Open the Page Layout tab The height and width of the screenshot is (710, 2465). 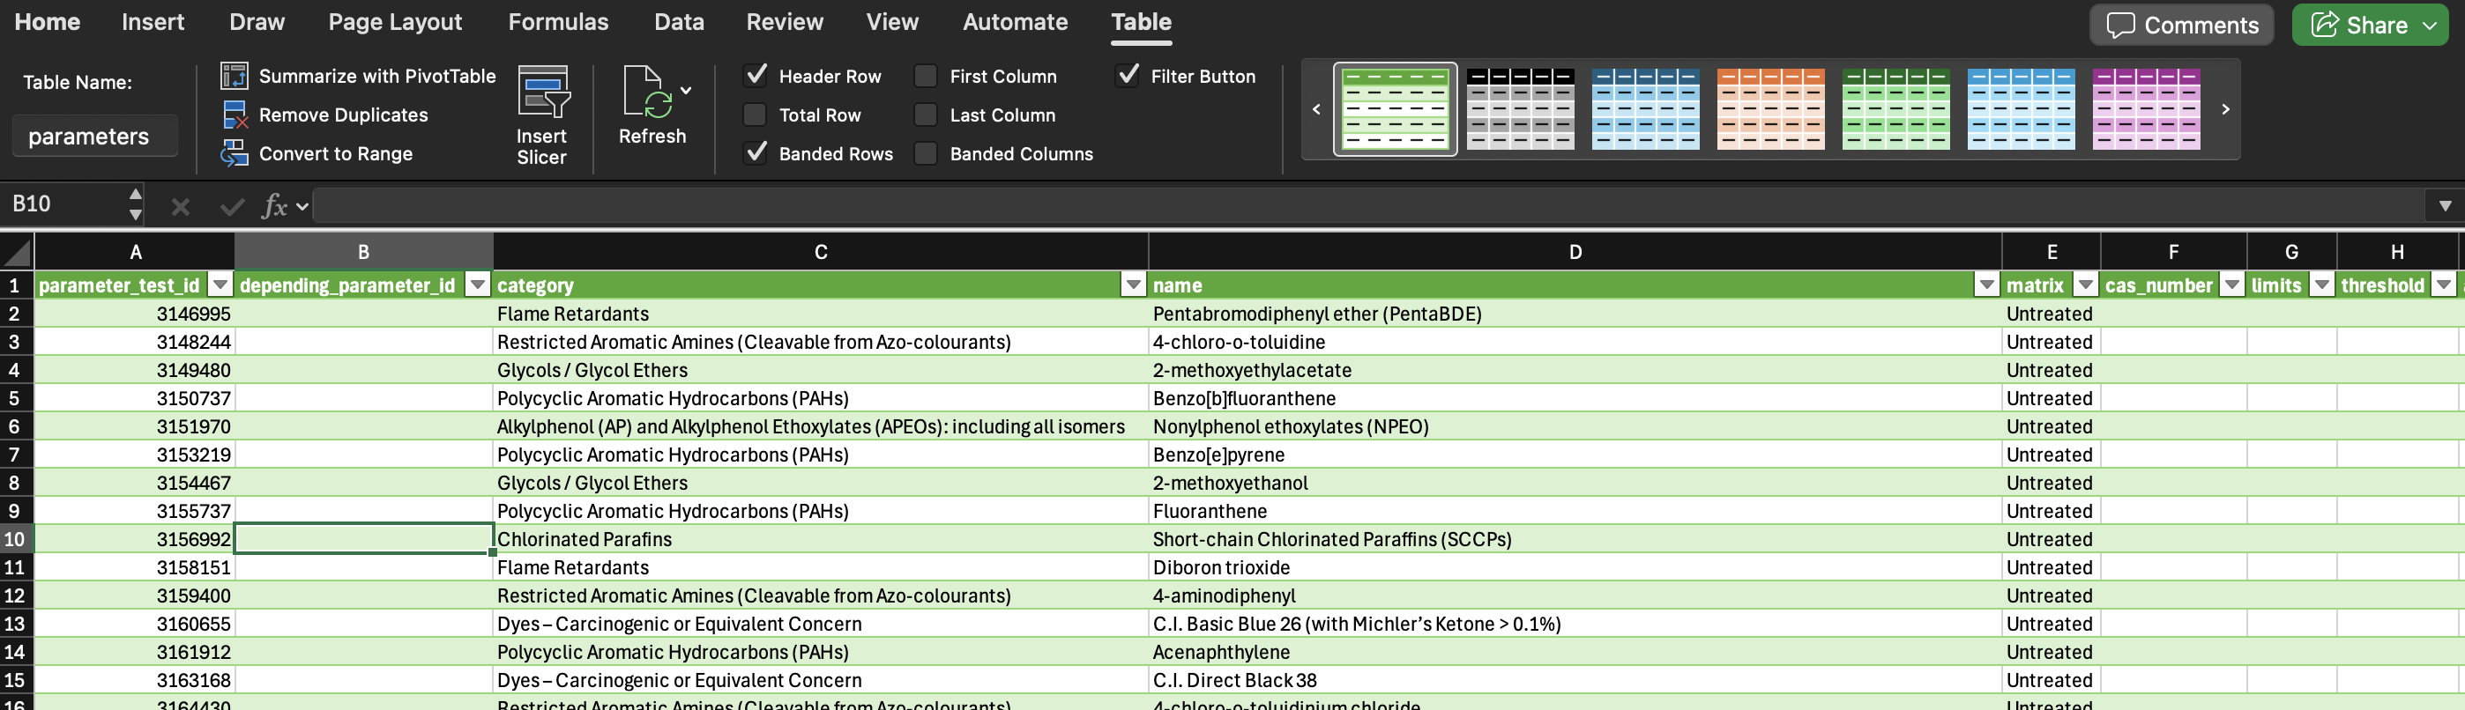click(395, 22)
